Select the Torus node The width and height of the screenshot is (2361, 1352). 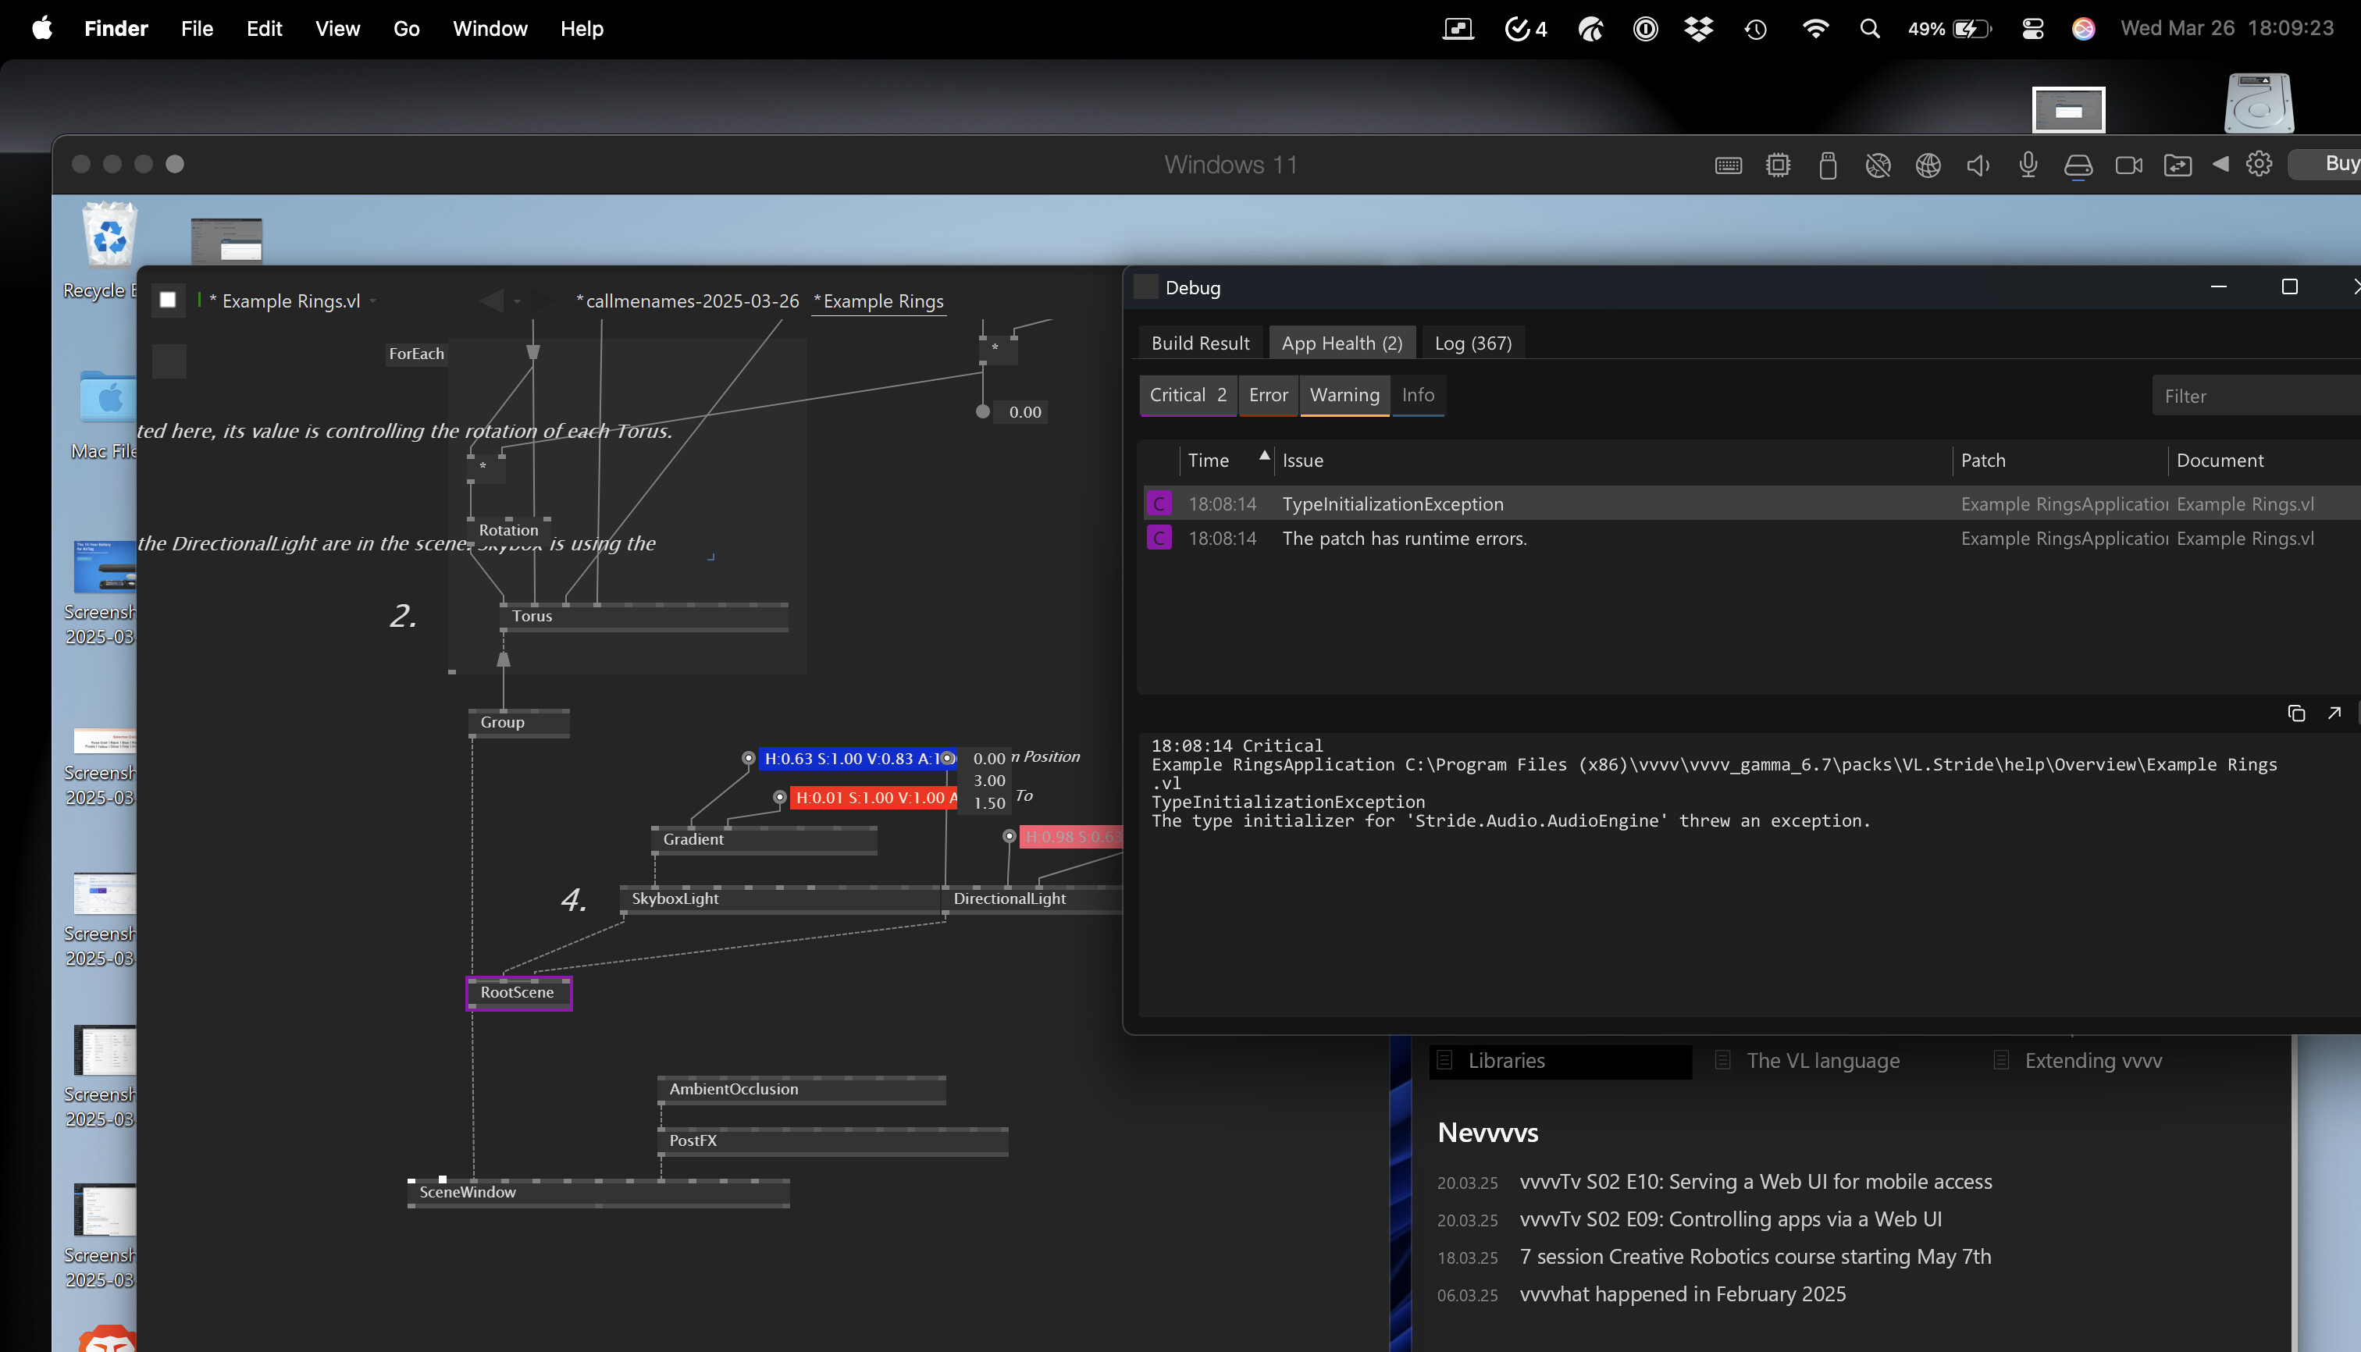coord(643,617)
